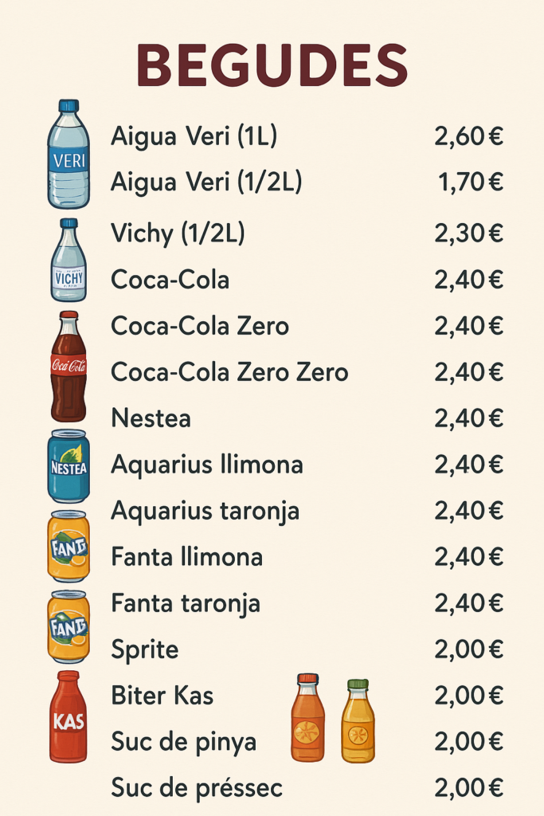Image resolution: width=544 pixels, height=816 pixels.
Task: Select the Vichy (1/2L) entry
Action: coord(178,233)
